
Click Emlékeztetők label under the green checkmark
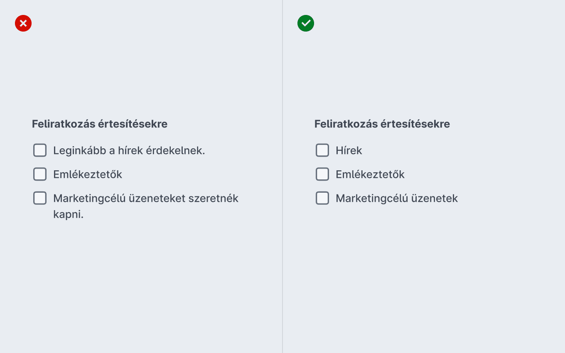[x=370, y=174]
